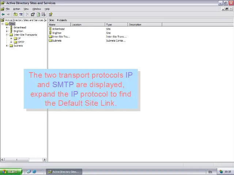
Task: Expand the SMTP transport node
Action: [x=11, y=42]
